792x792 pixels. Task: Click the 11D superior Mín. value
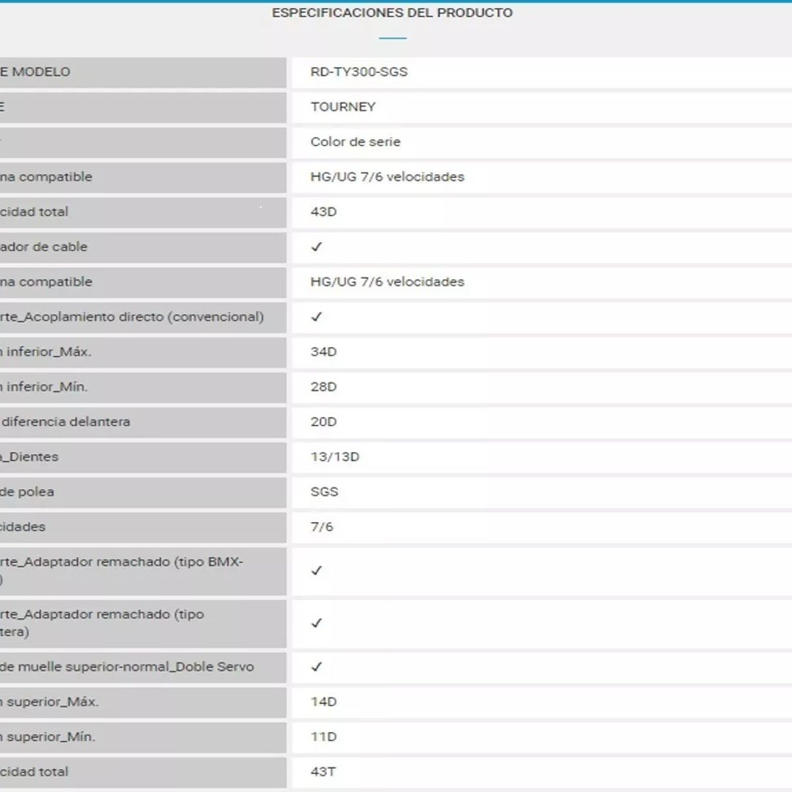323,737
